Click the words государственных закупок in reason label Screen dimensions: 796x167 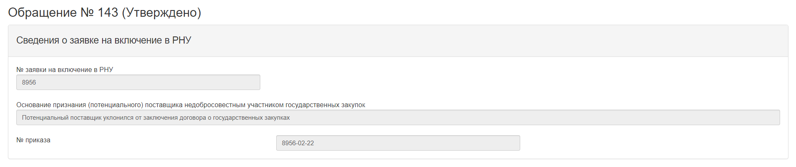click(326, 105)
